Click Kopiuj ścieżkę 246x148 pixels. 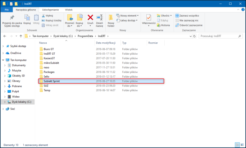(x=51, y=20)
